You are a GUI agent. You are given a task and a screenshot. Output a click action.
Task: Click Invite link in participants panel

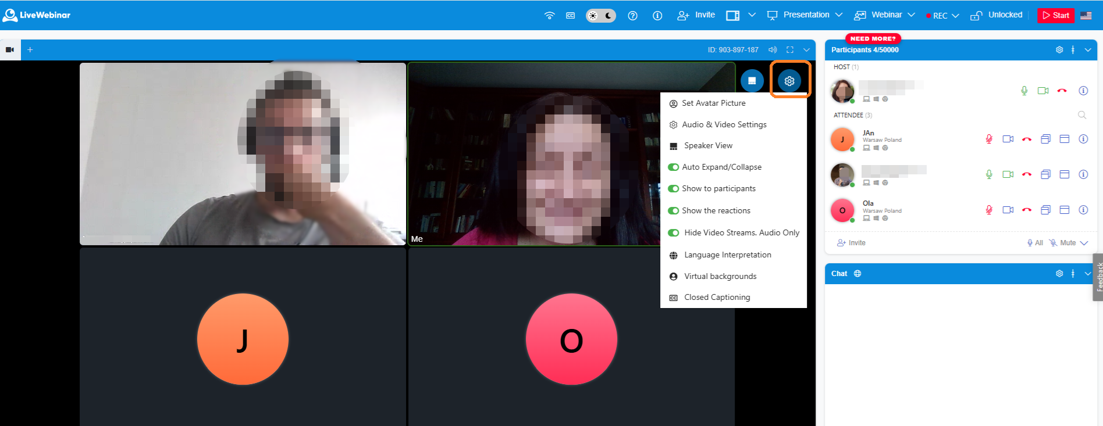pyautogui.click(x=851, y=243)
